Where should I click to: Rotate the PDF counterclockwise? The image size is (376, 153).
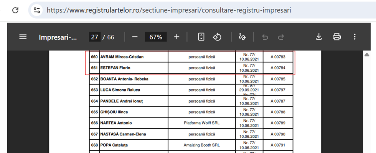pos(218,37)
